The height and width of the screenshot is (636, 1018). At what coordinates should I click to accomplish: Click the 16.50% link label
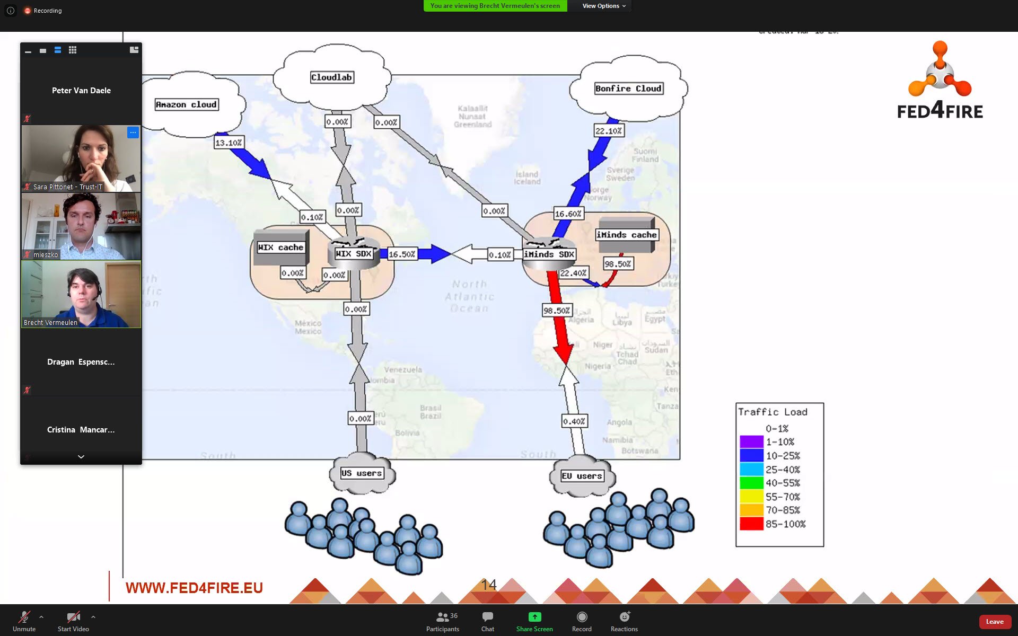pyautogui.click(x=402, y=254)
